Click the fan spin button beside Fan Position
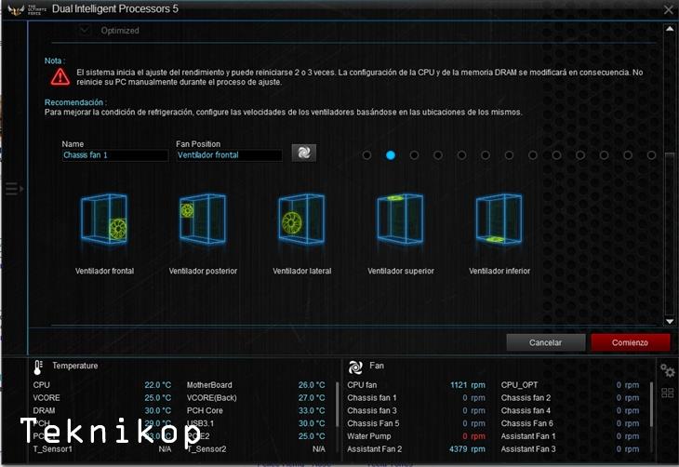This screenshot has width=679, height=467. click(x=304, y=153)
